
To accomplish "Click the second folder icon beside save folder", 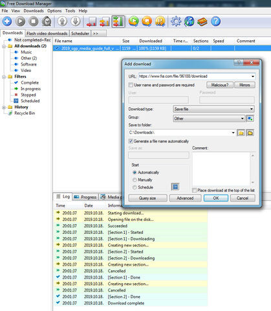I will [x=250, y=133].
